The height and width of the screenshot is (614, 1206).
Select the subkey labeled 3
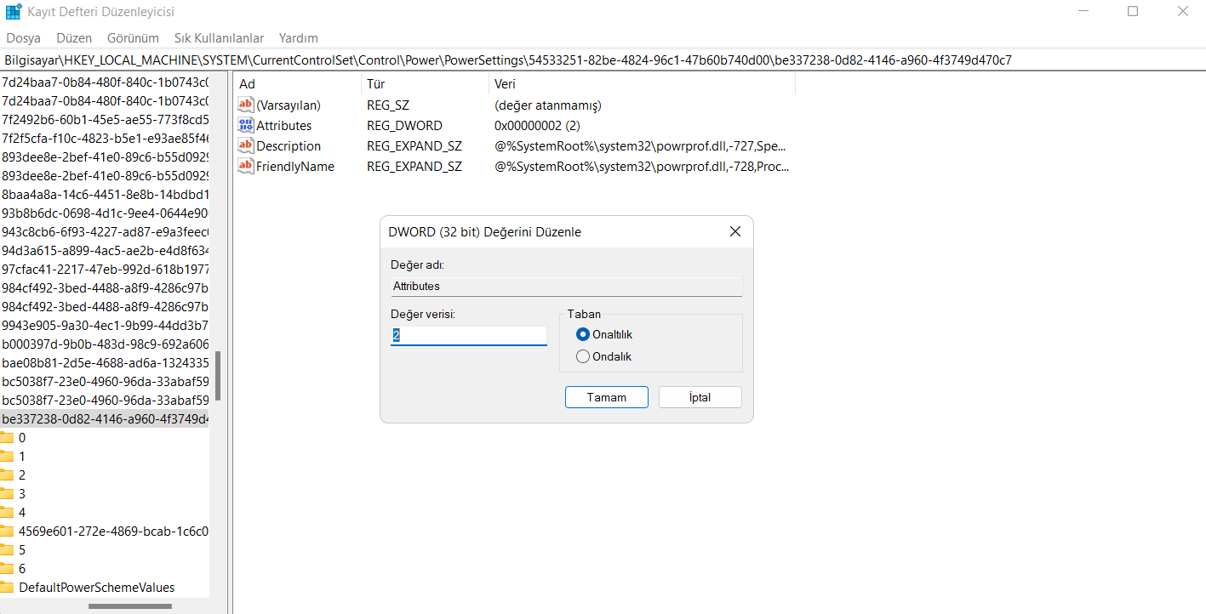coord(22,494)
